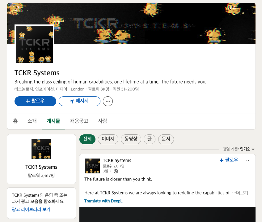Open TCKR Systems name in sidebar card
Viewport: 262px width, 222px height.
click(41, 167)
